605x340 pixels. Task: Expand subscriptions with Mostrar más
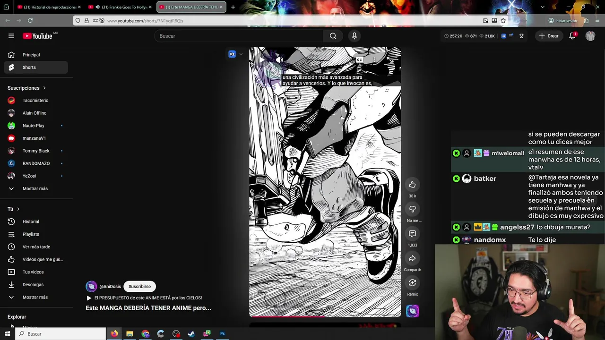coord(36,189)
